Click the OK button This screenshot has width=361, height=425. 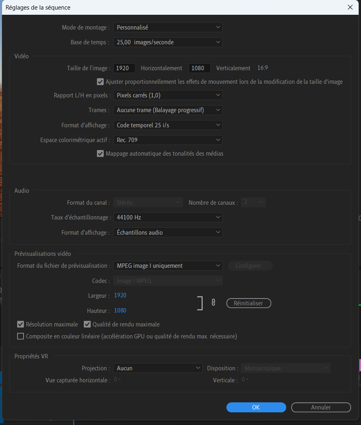click(256, 407)
